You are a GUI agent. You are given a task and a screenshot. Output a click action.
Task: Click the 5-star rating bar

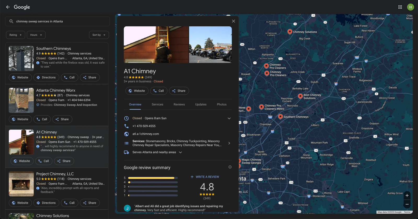153,178
